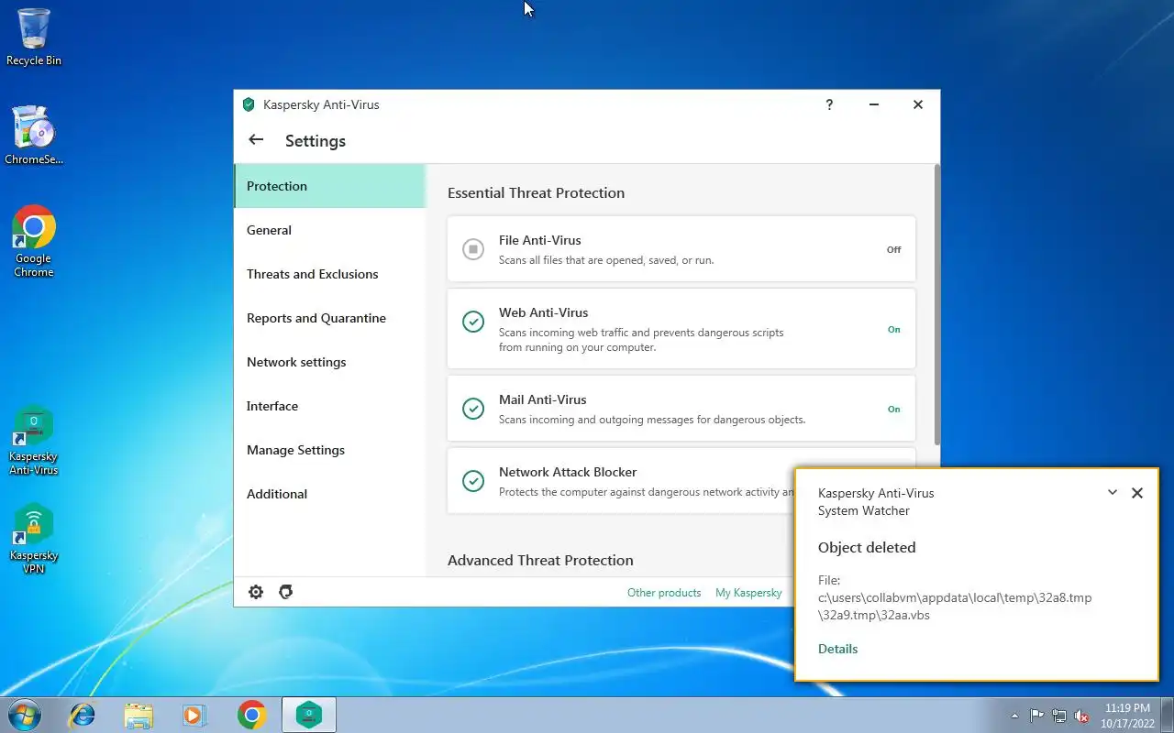Open Windows Explorer from taskbar
The height and width of the screenshot is (733, 1174).
138,715
